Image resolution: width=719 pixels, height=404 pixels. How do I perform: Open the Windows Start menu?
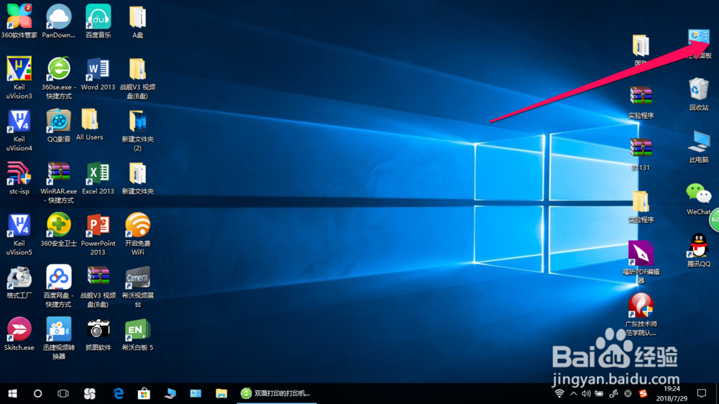(12, 393)
